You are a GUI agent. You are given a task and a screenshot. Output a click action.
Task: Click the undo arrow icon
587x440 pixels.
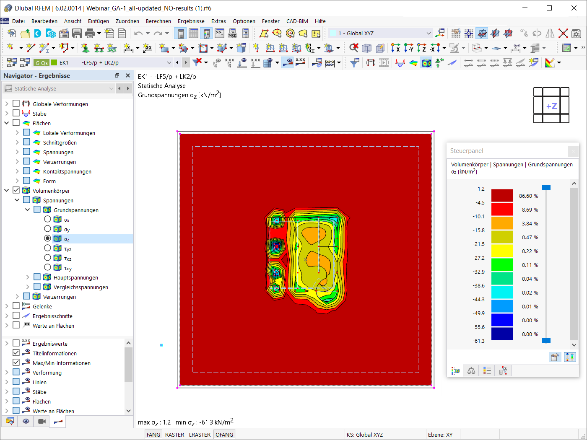pos(138,34)
